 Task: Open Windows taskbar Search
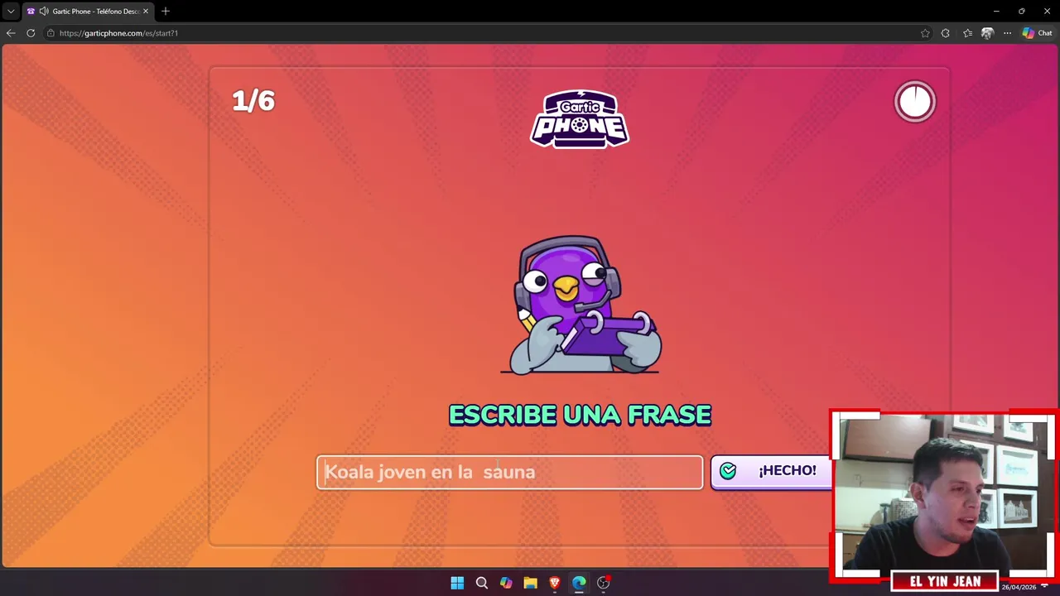pyautogui.click(x=482, y=583)
